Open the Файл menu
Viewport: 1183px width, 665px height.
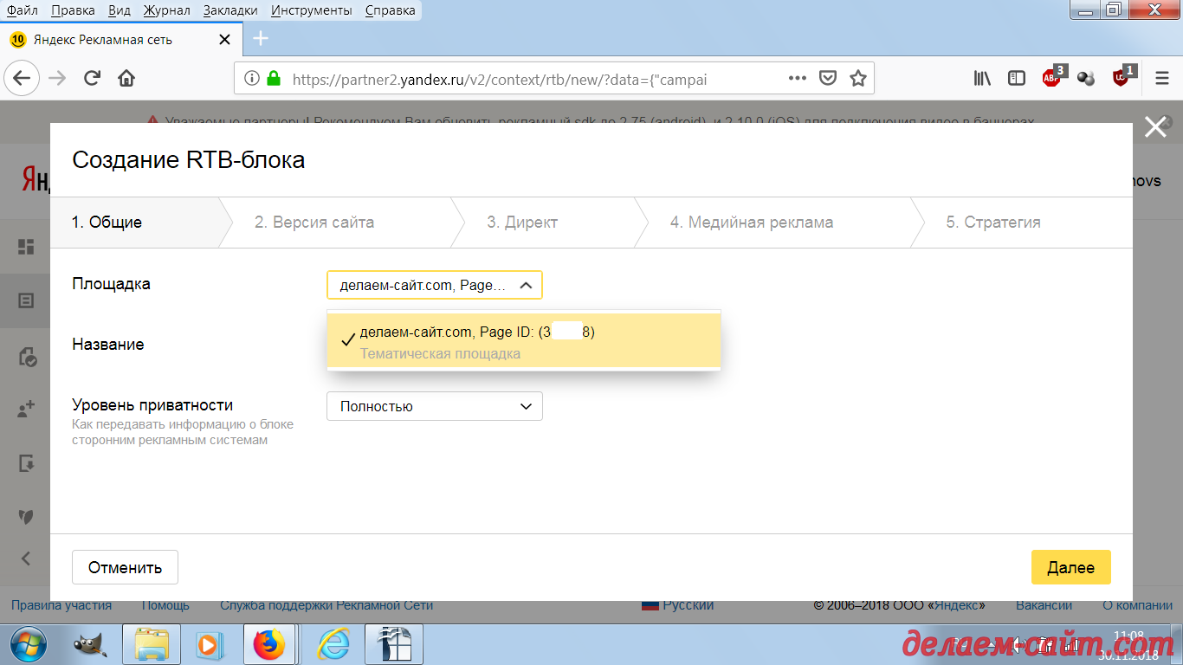click(x=23, y=10)
